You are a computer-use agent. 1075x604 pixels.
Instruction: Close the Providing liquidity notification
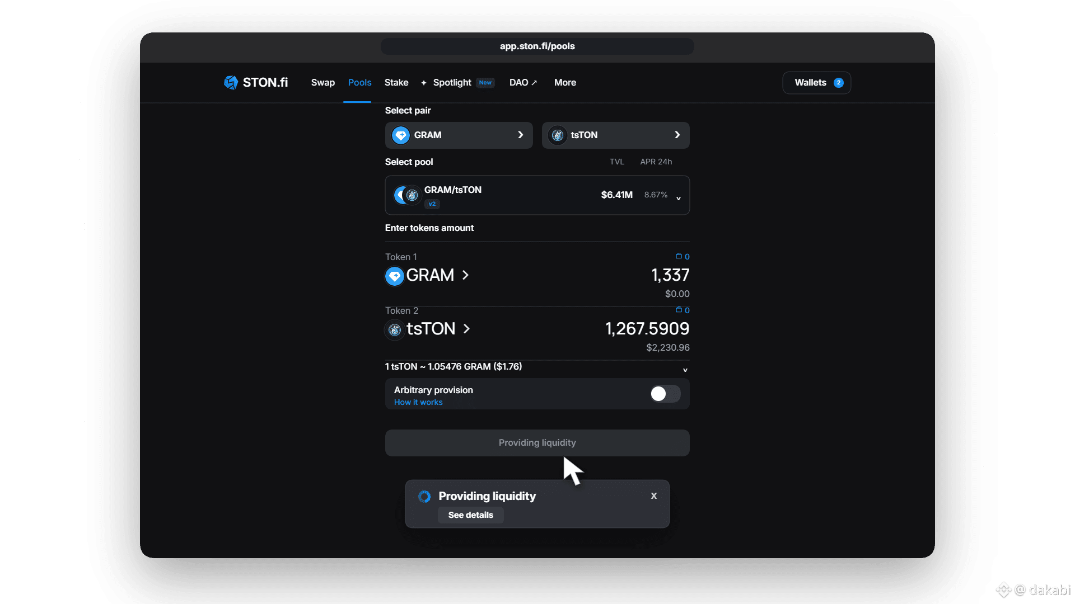click(x=653, y=496)
